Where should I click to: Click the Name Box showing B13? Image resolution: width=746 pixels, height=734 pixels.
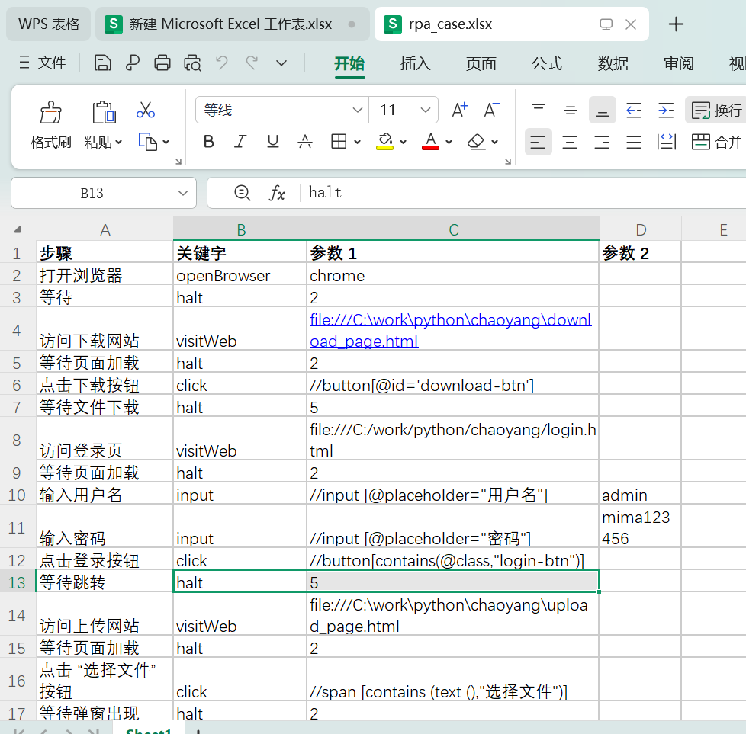[x=103, y=193]
